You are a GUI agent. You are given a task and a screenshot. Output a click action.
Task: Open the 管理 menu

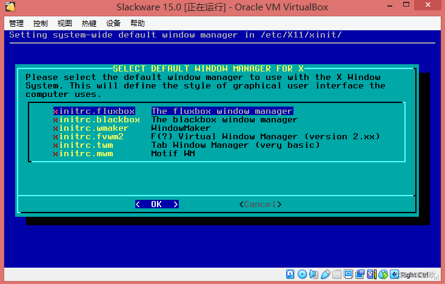16,23
